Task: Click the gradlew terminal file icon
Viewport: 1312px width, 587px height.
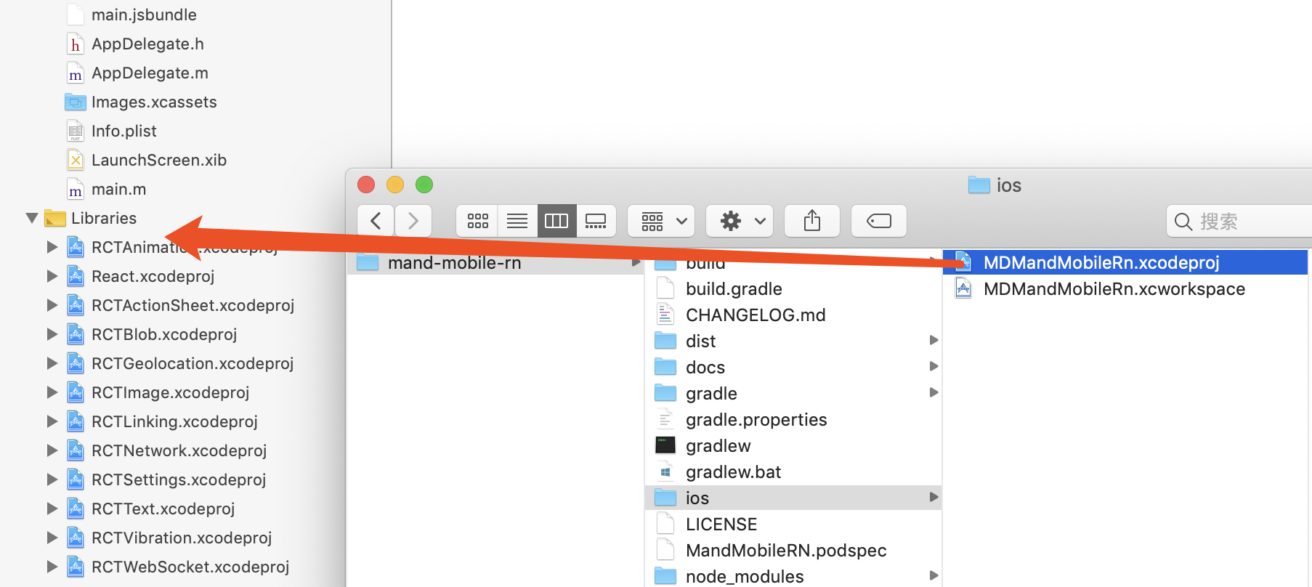Action: [x=665, y=446]
